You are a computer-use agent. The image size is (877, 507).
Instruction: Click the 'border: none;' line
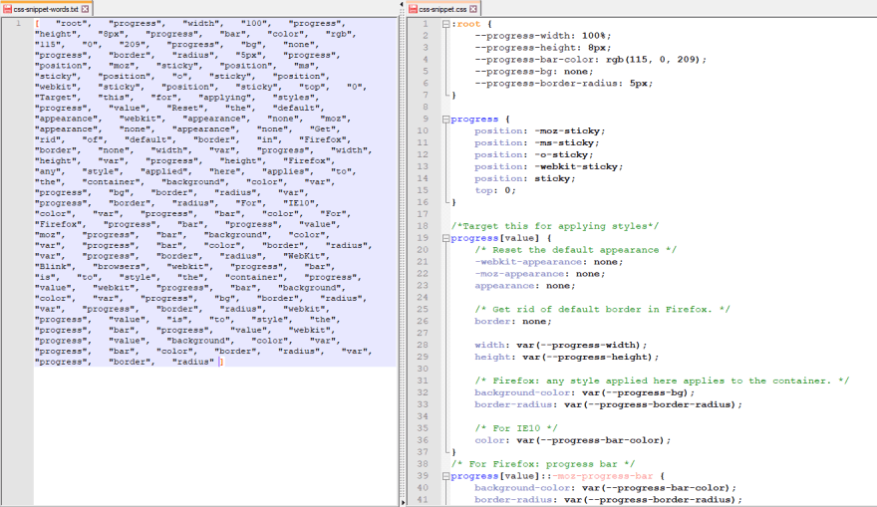pos(513,322)
